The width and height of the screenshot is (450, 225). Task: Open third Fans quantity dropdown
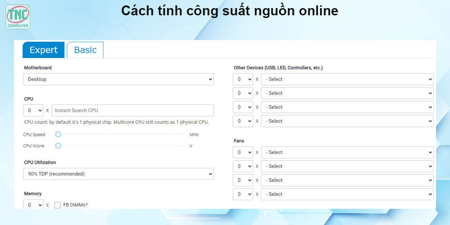[x=243, y=180]
